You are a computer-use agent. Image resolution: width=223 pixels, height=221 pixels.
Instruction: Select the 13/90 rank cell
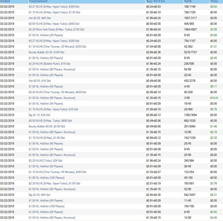[x=188, y=218]
